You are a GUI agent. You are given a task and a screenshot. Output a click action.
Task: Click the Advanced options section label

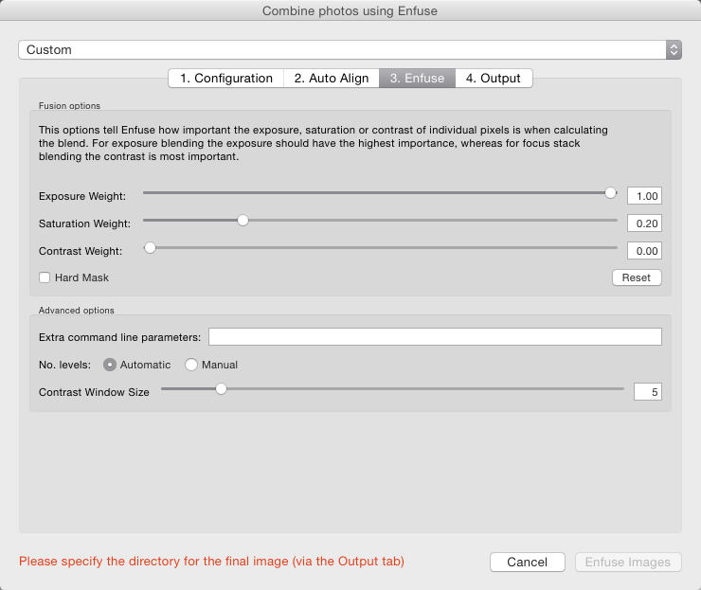(x=76, y=311)
